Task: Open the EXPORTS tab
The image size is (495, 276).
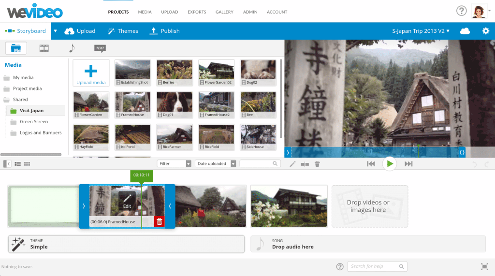Action: click(197, 12)
